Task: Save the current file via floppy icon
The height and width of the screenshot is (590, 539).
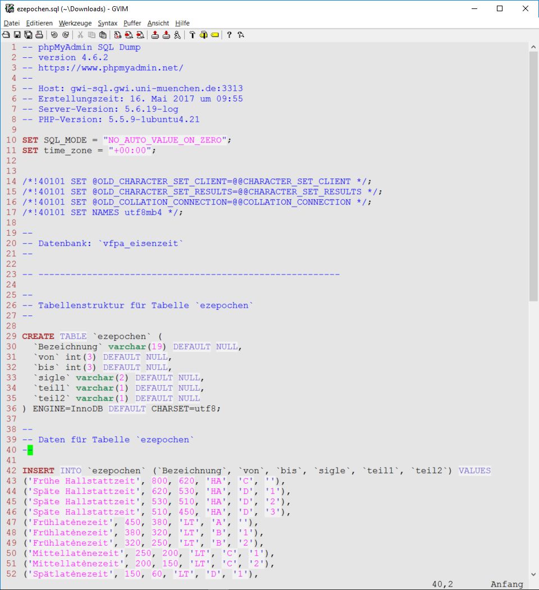Action: point(17,35)
